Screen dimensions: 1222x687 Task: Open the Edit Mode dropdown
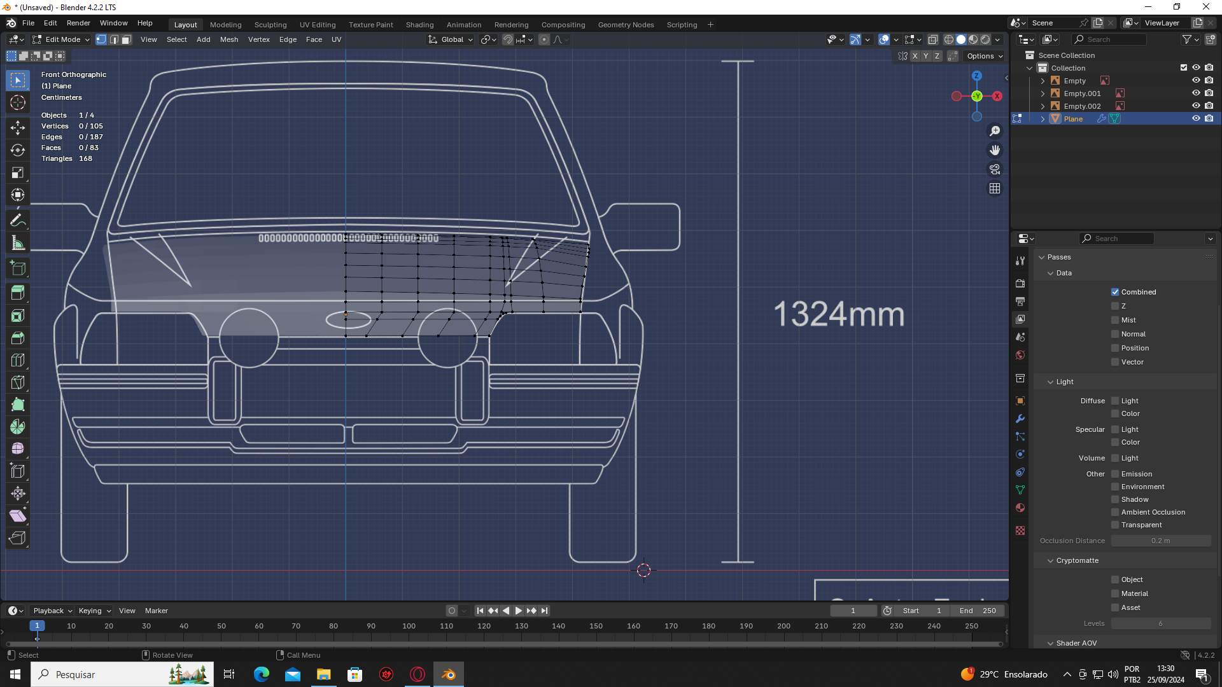(x=62, y=39)
